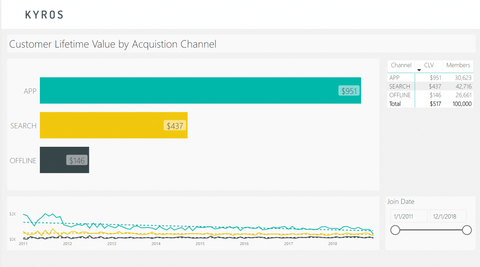Viewport: 480px width, 267px height.
Task: Click the right Join Date slider handle
Action: [466, 230]
